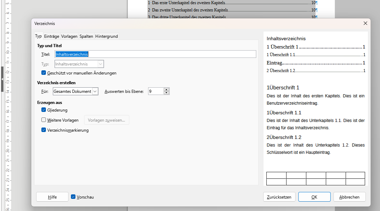This screenshot has width=380, height=211.
Task: Increase Auswerten bis Ebene with up arrow
Action: [x=166, y=90]
